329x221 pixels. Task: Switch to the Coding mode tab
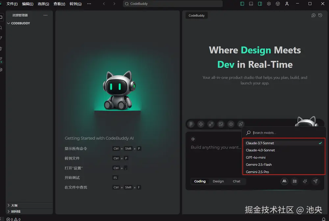pyautogui.click(x=200, y=181)
